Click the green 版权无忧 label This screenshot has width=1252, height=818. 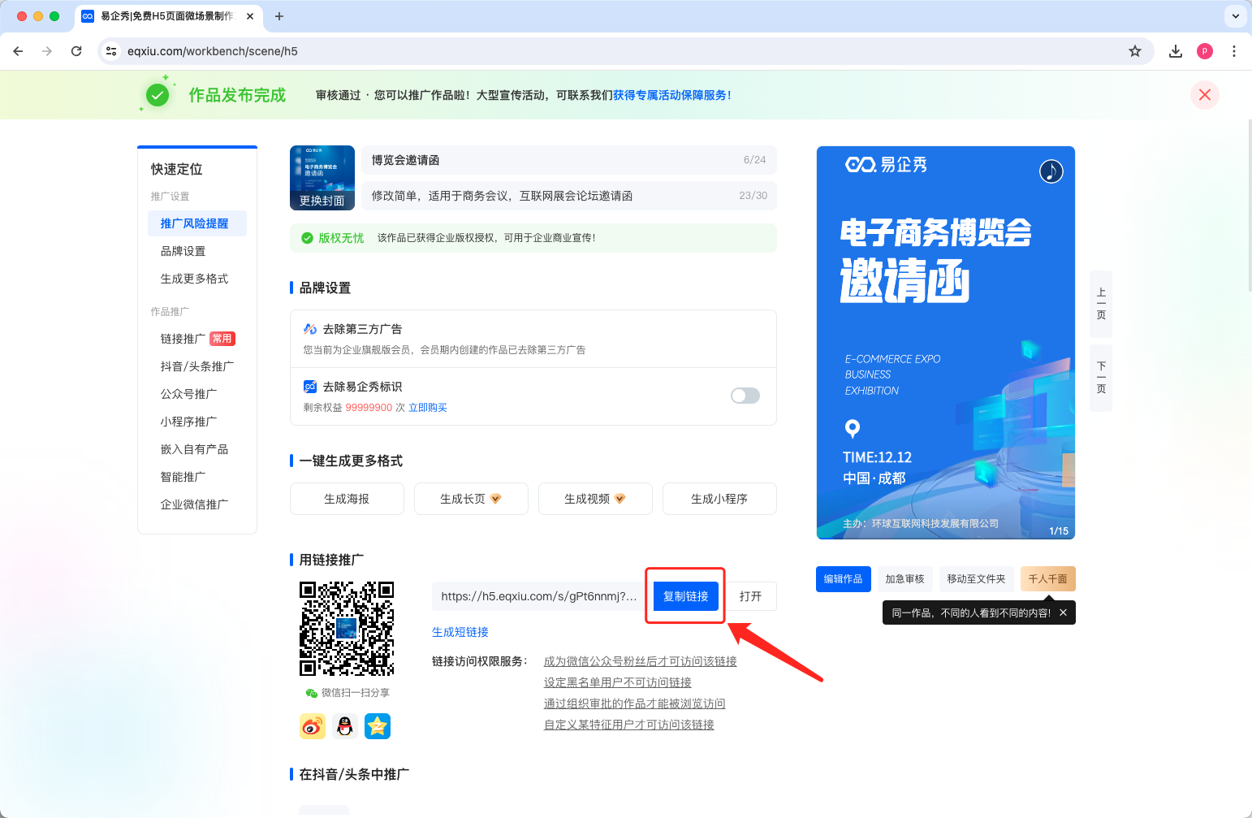[341, 238]
